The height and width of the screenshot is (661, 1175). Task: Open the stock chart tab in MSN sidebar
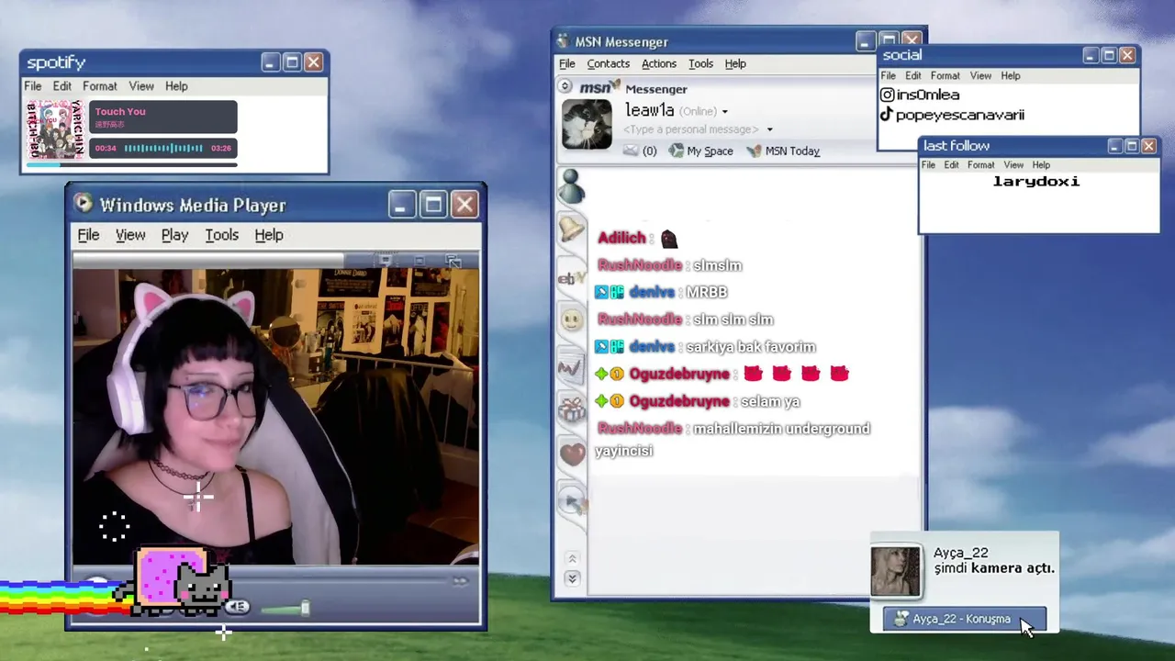tap(570, 368)
